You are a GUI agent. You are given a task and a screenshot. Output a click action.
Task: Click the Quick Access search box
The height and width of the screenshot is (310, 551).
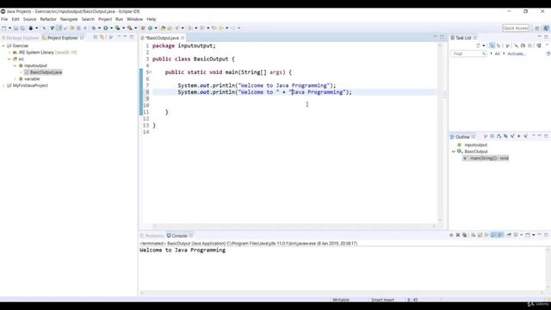click(516, 28)
